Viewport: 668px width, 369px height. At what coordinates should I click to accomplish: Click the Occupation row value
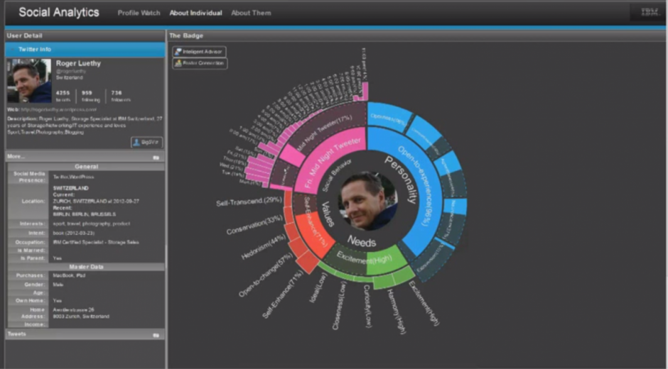tap(96, 242)
